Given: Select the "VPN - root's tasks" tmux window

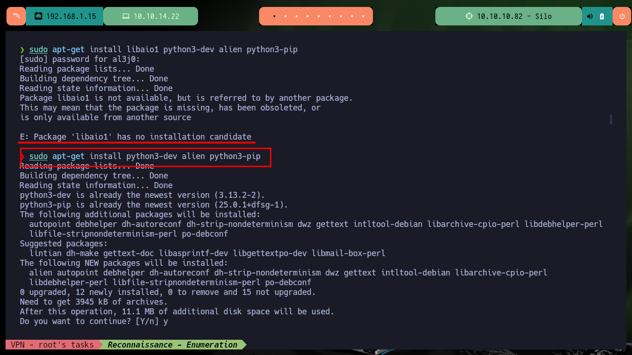Looking at the screenshot, I should click(x=52, y=344).
